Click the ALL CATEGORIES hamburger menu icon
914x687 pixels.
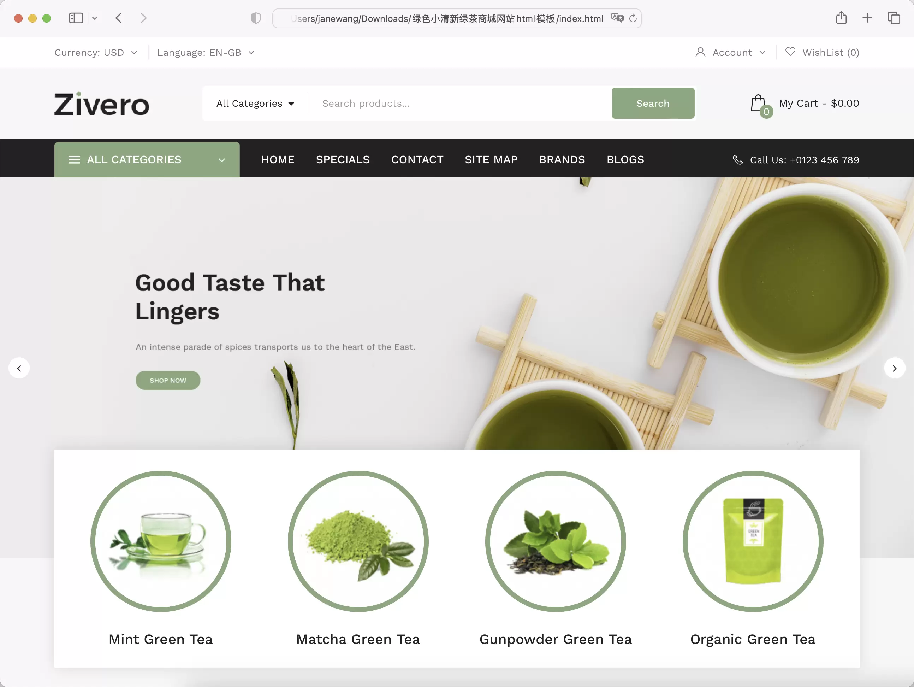point(74,159)
